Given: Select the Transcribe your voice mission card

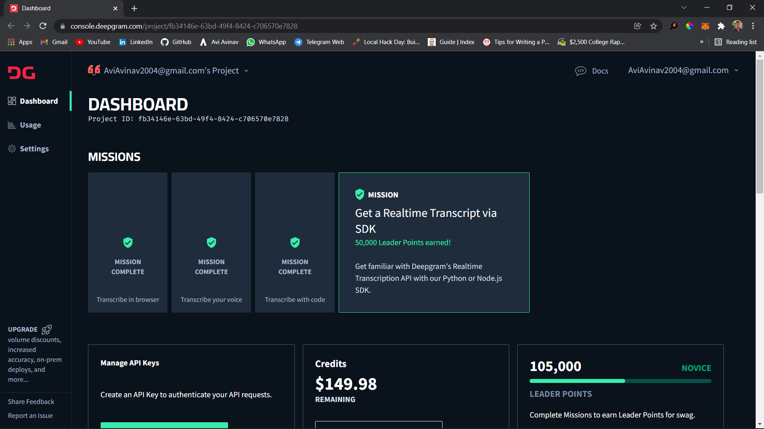Looking at the screenshot, I should point(211,242).
